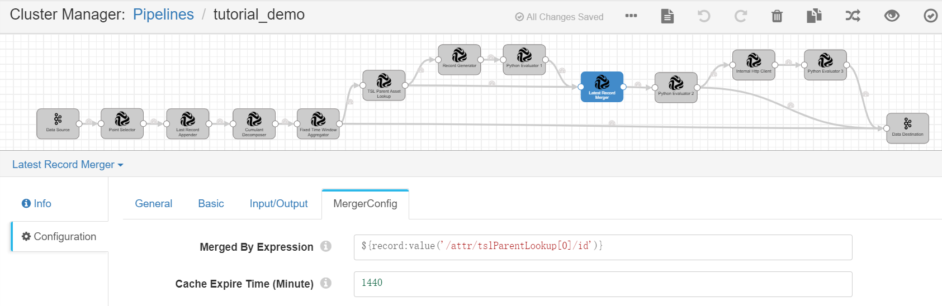Viewport: 942px width, 306px height.
Task: Open the Basic tab
Action: [x=211, y=204]
